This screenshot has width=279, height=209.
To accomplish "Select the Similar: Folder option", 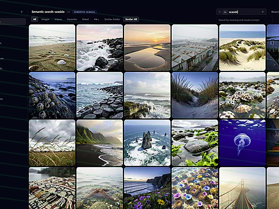I will click(112, 19).
